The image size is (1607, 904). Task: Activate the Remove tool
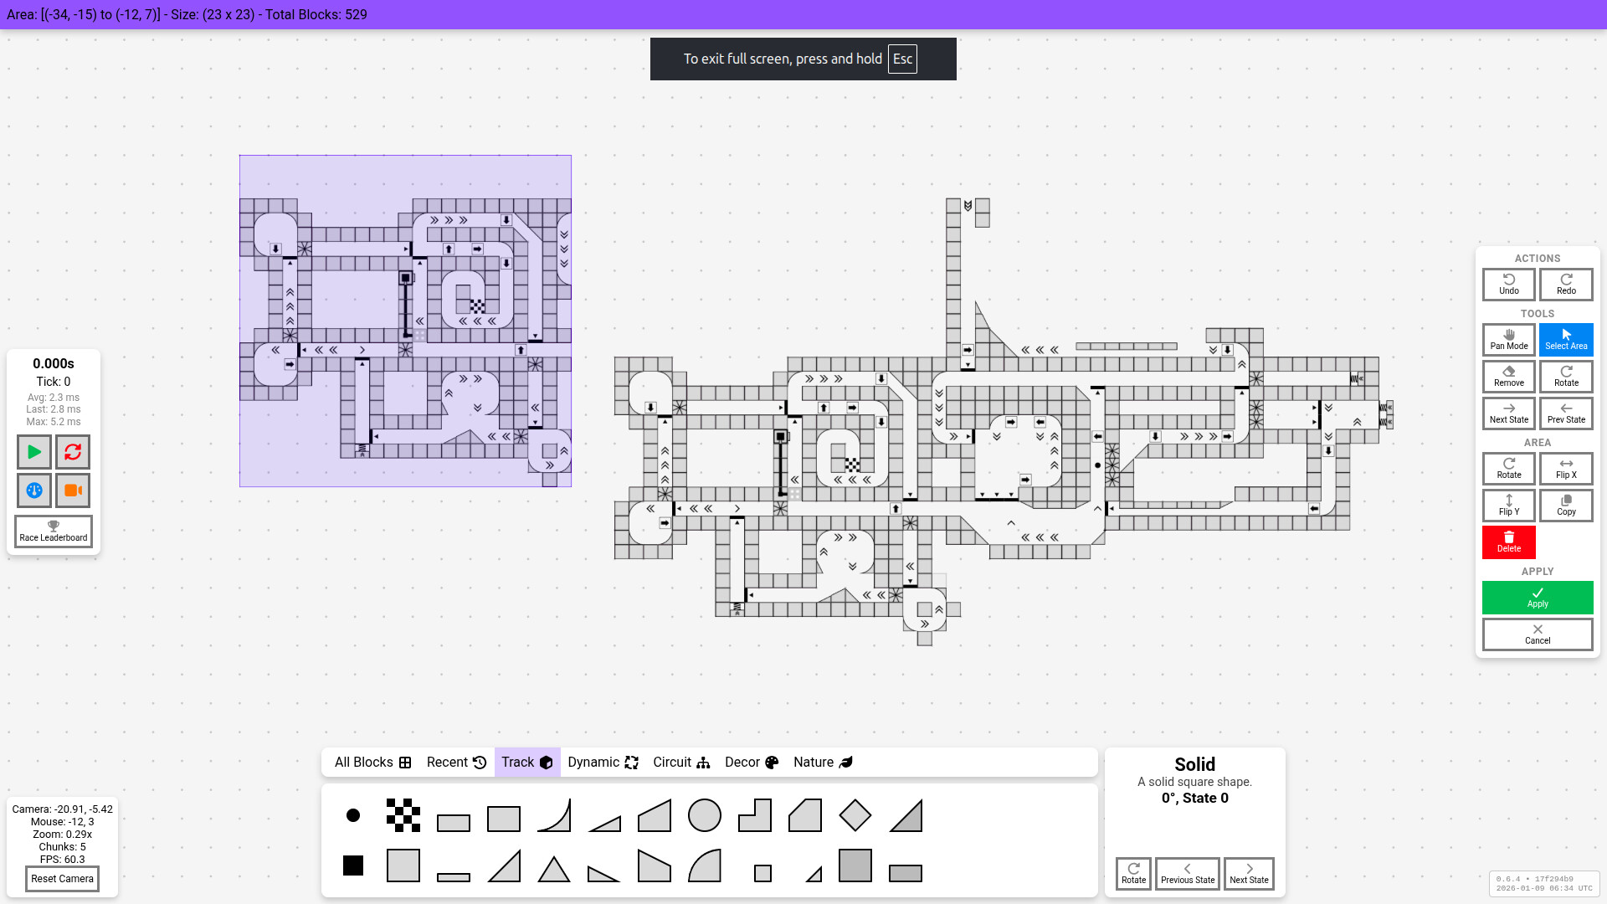coord(1508,376)
